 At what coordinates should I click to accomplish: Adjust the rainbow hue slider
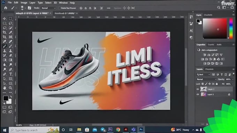231,28
